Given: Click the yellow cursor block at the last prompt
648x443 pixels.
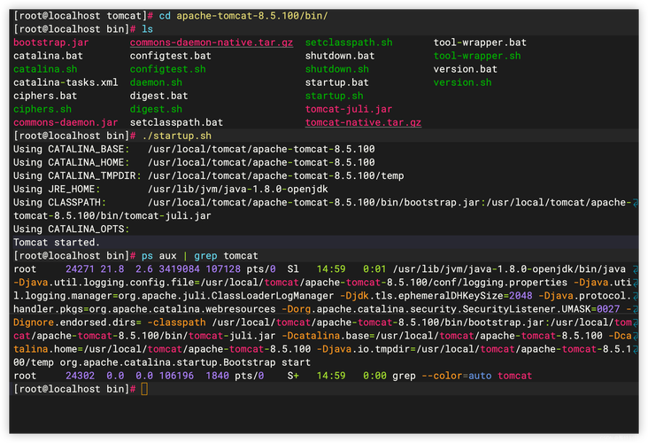Looking at the screenshot, I should click(145, 389).
